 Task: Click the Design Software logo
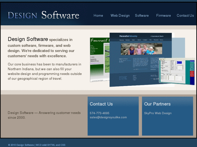point(43,15)
